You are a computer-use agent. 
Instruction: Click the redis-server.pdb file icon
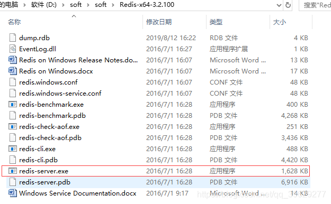[13, 182]
